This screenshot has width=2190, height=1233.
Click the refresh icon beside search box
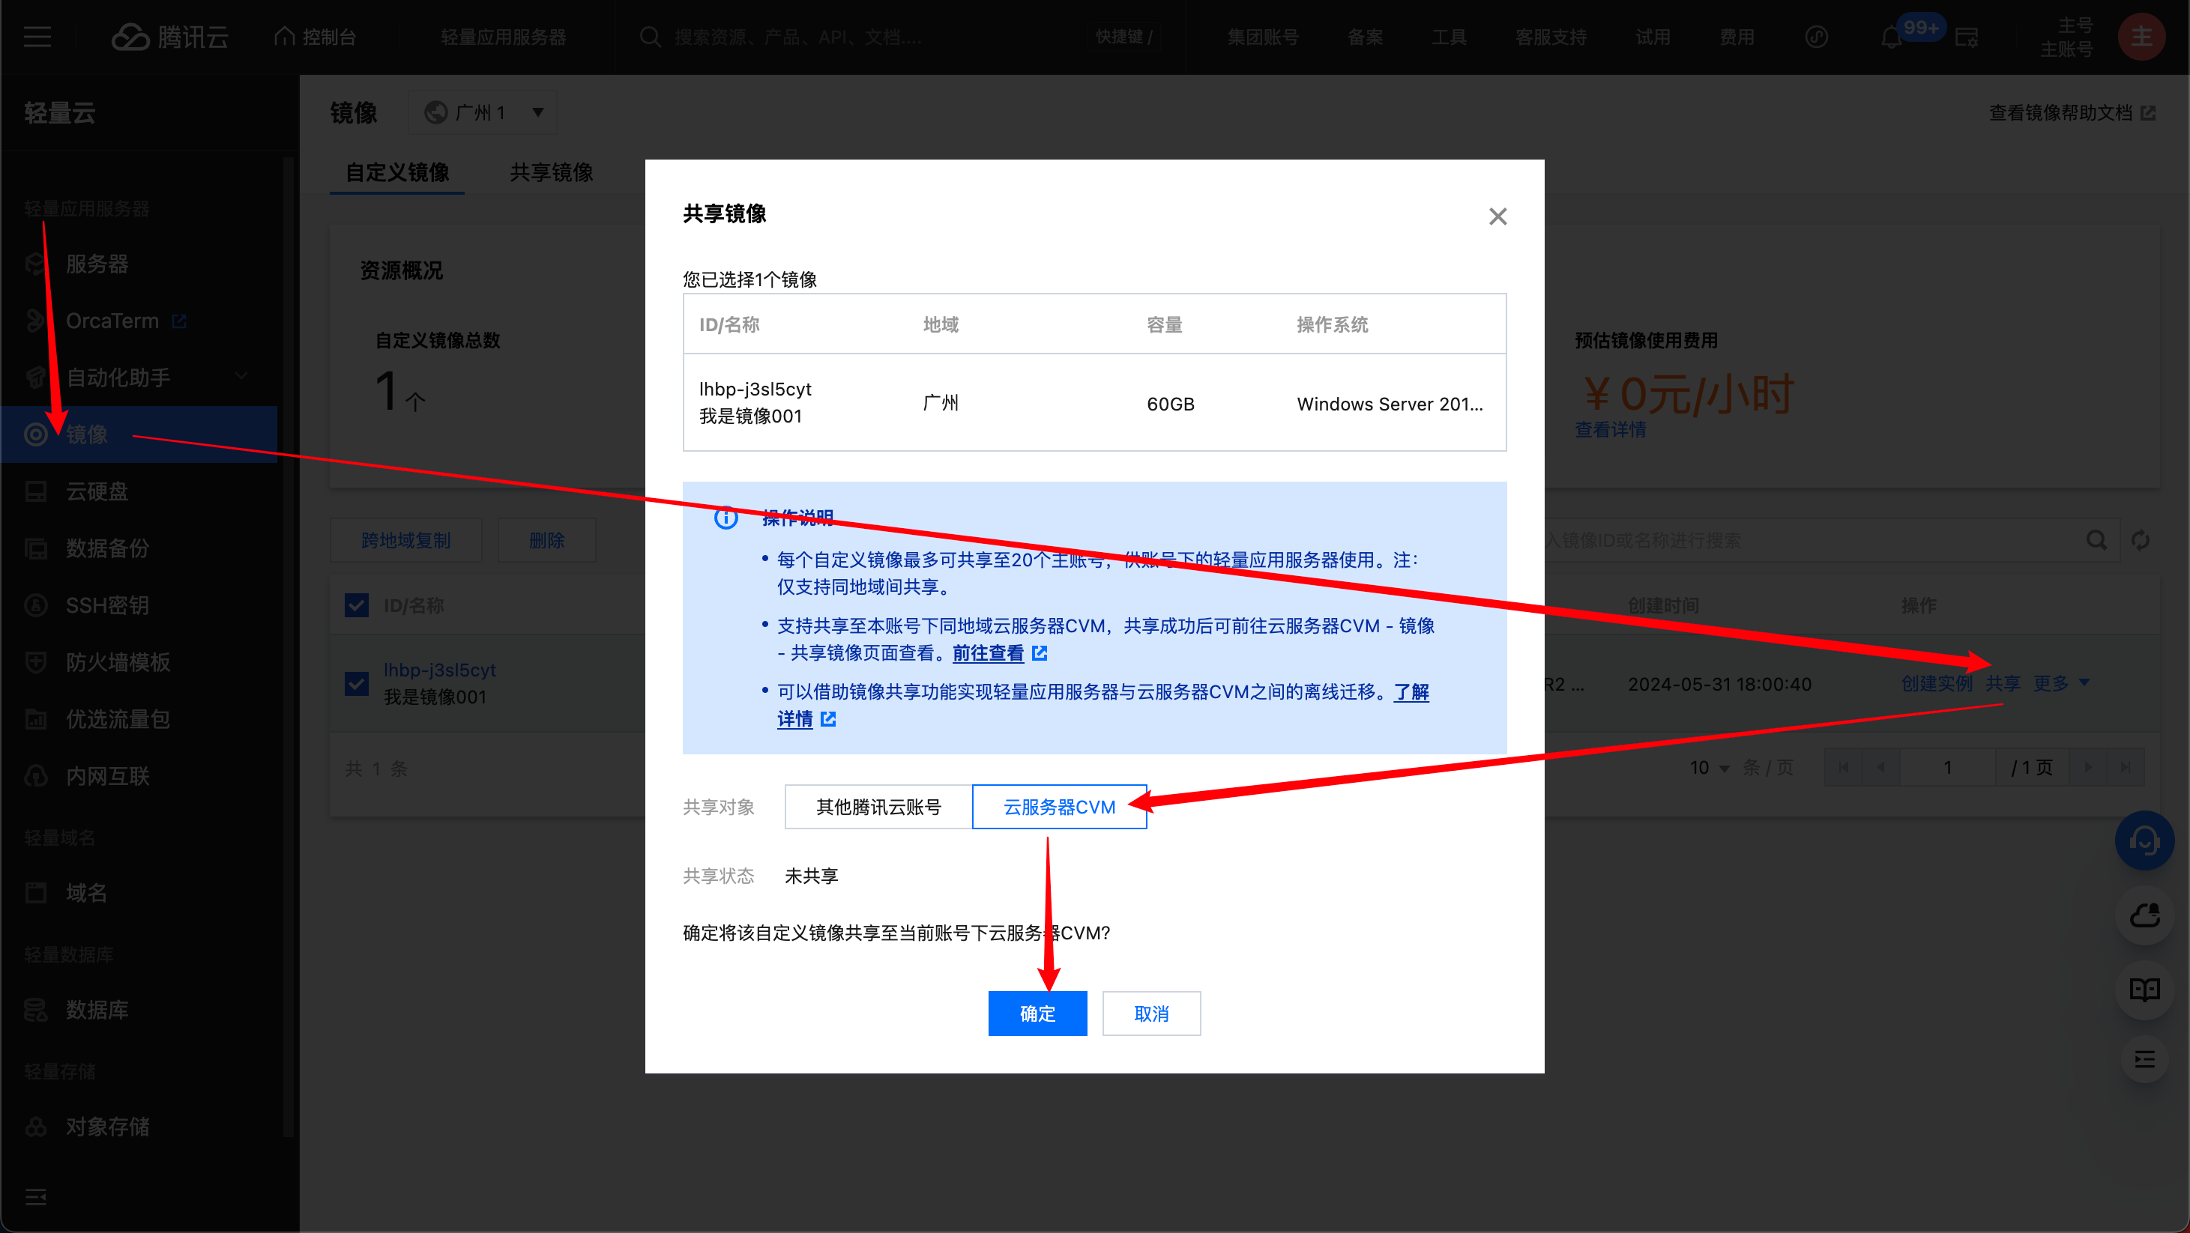(2141, 540)
